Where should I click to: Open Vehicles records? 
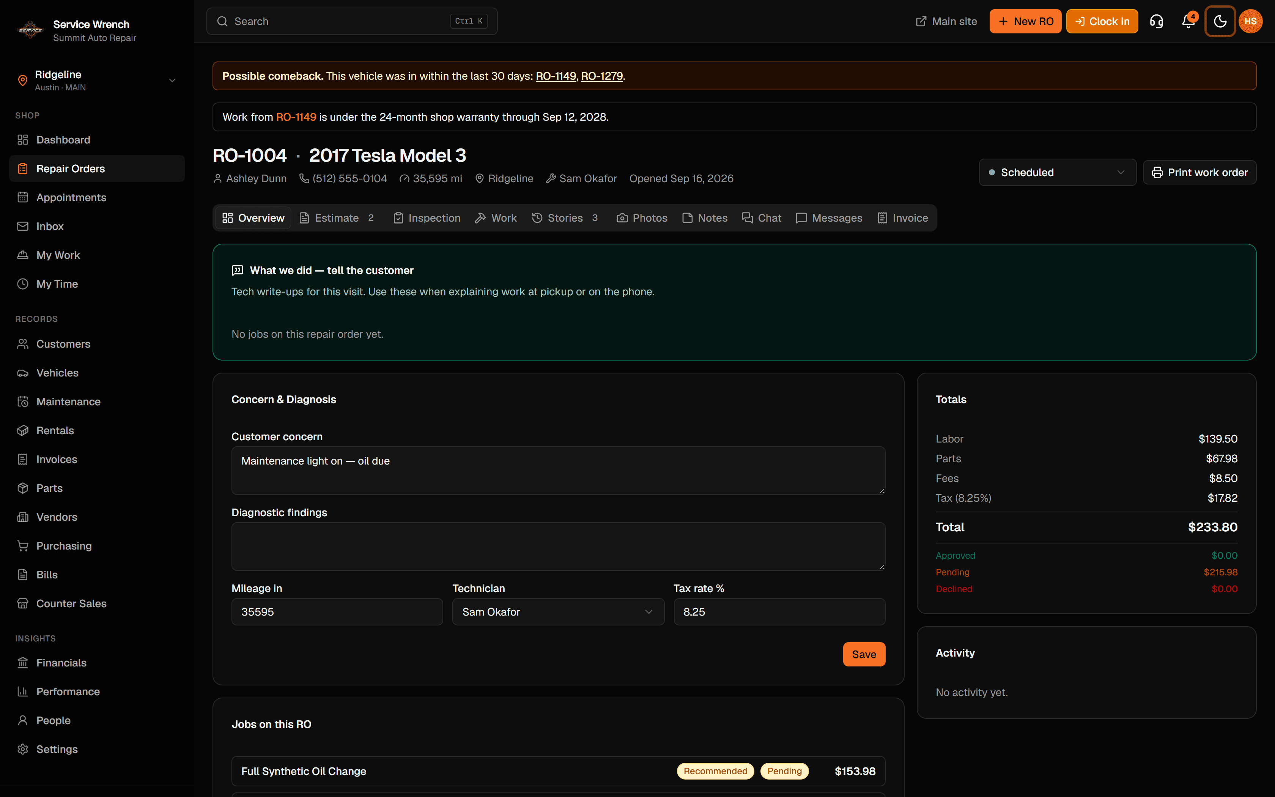point(97,373)
